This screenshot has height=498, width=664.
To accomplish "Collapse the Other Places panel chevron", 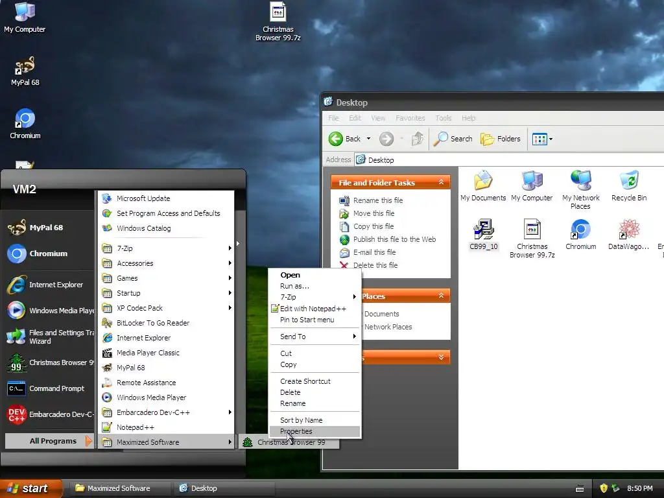I will point(441,296).
